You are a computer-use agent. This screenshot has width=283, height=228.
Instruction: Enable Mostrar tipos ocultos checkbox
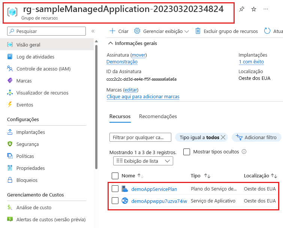(x=187, y=152)
